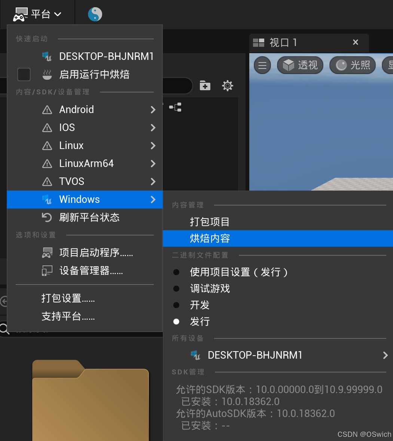Launch on DESKTOP-BHJNRM1 under 快速启动
Viewport: 393px width, 441px height.
click(85, 56)
